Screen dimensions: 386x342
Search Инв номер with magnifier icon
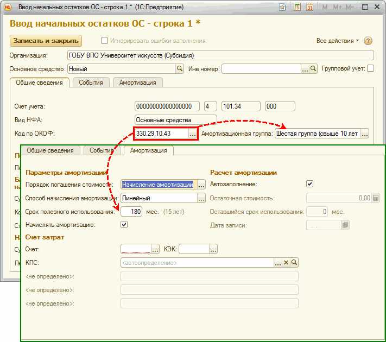313,69
